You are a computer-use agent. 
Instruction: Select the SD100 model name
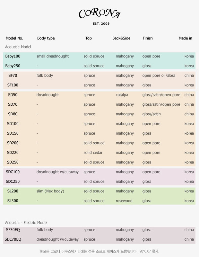coord(13,124)
